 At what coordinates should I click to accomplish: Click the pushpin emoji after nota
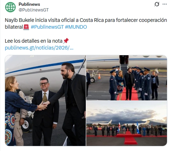point(66,41)
